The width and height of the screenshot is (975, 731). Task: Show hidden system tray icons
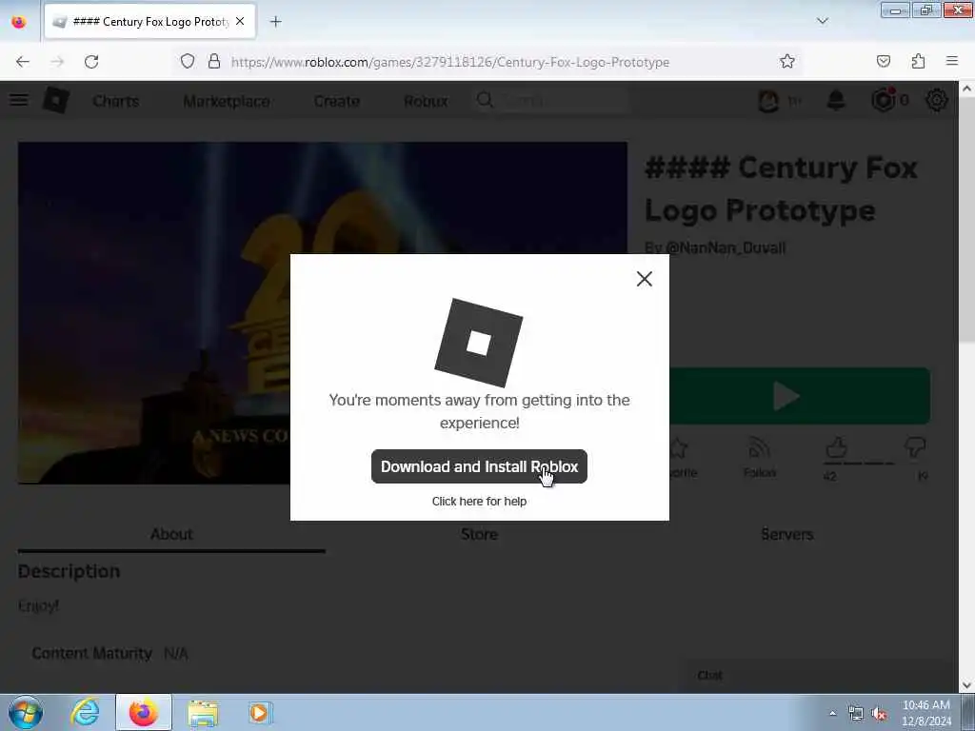tap(832, 713)
